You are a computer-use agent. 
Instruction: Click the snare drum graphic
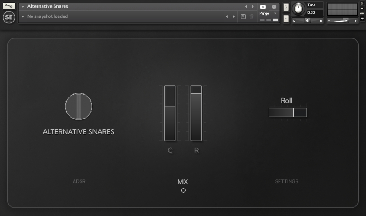(x=79, y=107)
